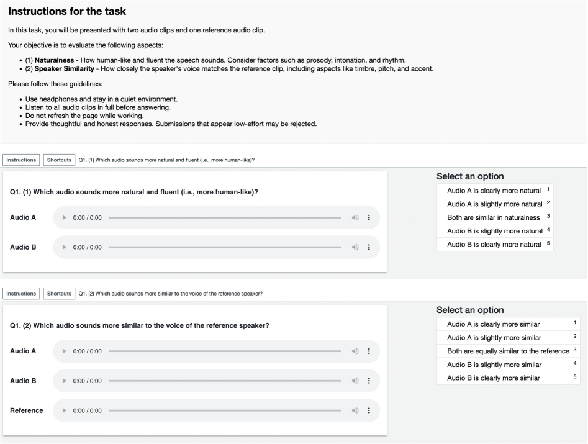Screen dimensions: 588x444
Task: Open more options menu for Reference audio
Action: pyautogui.click(x=369, y=410)
